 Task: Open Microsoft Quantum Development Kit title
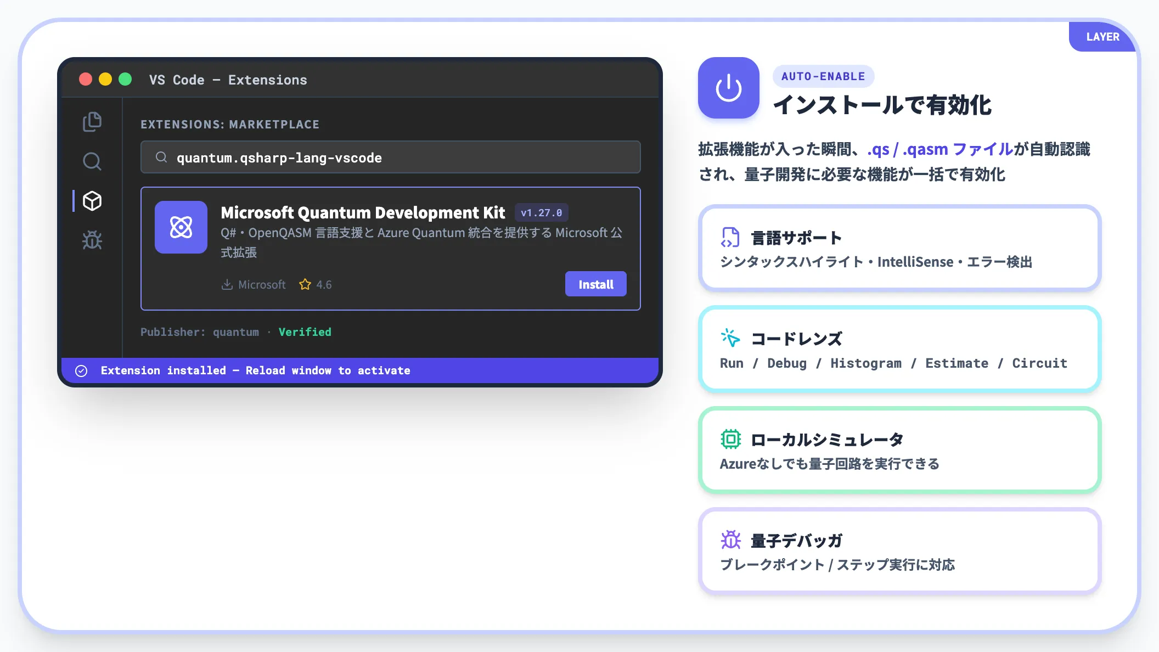pos(363,212)
